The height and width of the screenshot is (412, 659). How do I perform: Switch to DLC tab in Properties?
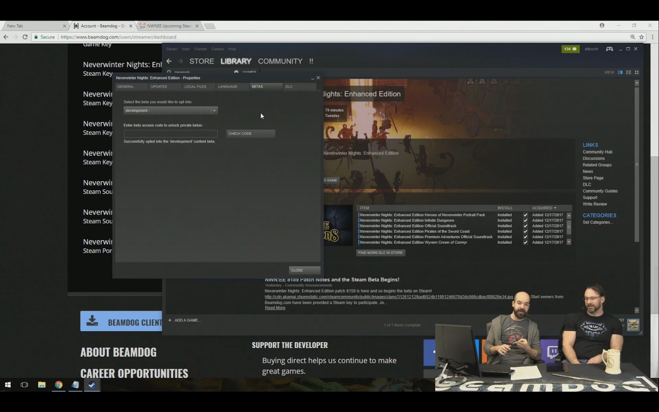pos(300,87)
